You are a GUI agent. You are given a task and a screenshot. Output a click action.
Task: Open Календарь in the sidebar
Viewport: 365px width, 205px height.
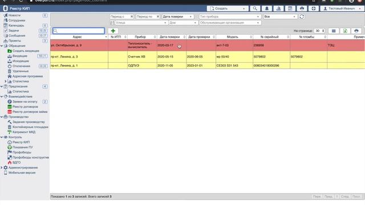point(16,26)
